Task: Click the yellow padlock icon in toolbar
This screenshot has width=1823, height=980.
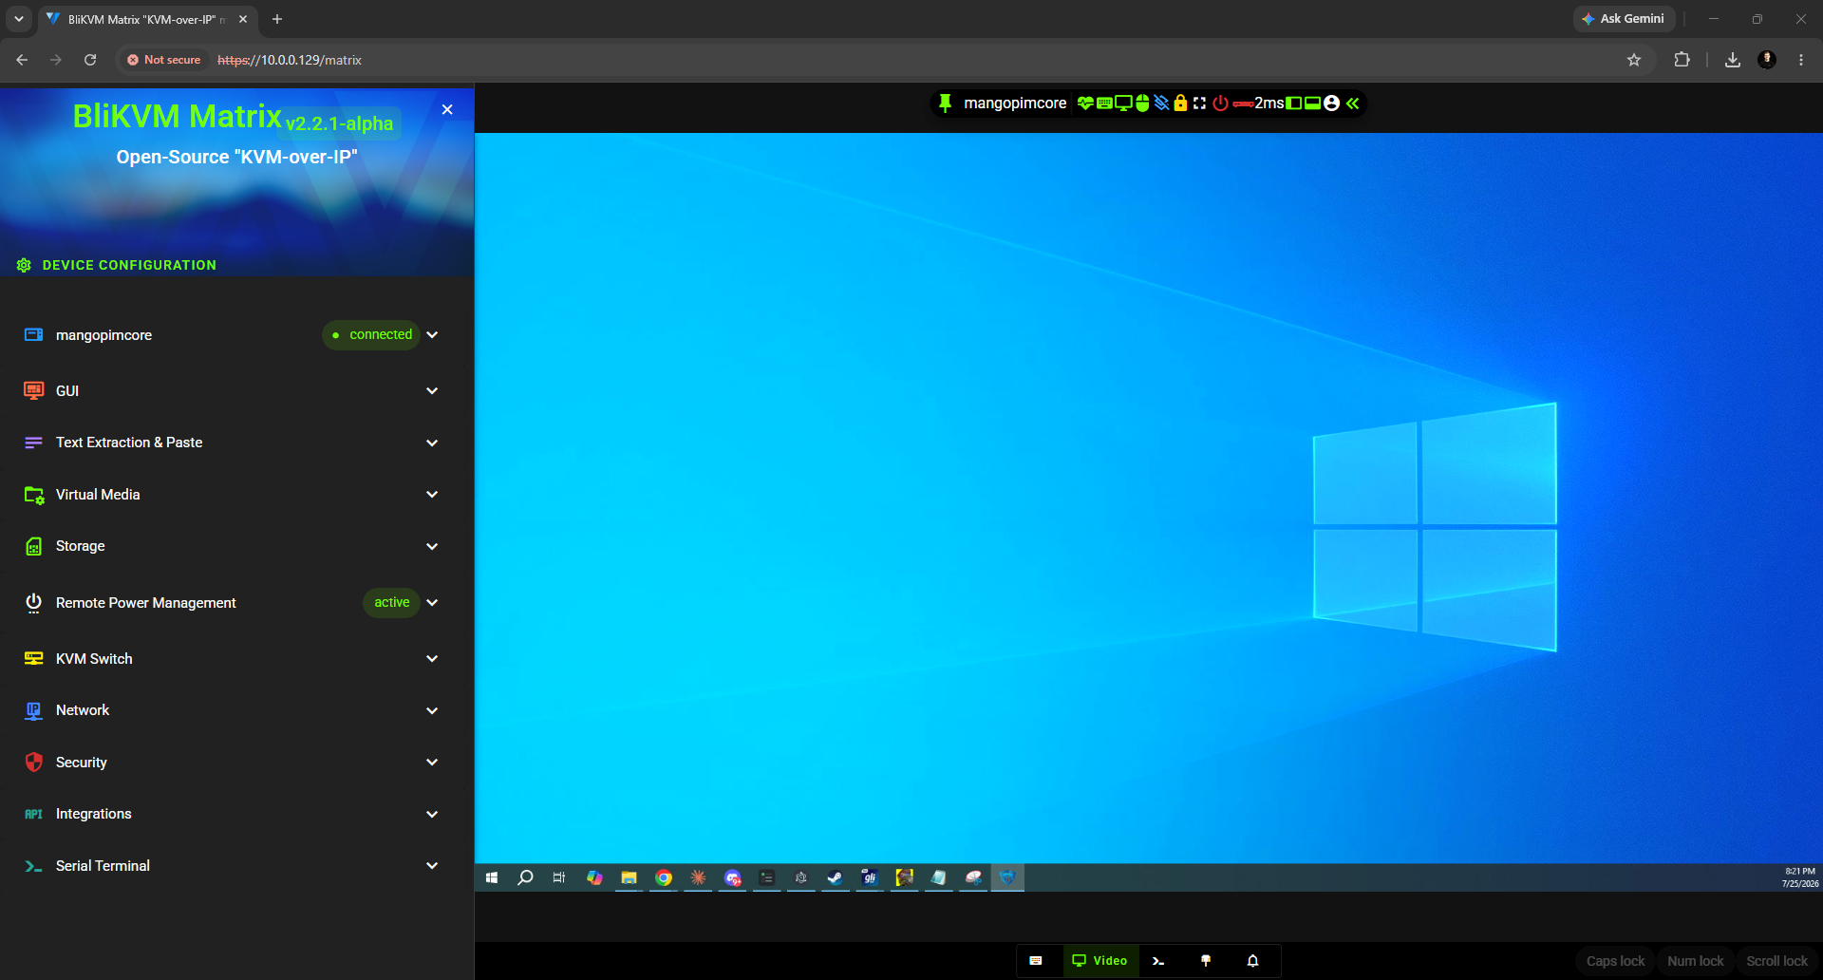Action: coord(1180,103)
